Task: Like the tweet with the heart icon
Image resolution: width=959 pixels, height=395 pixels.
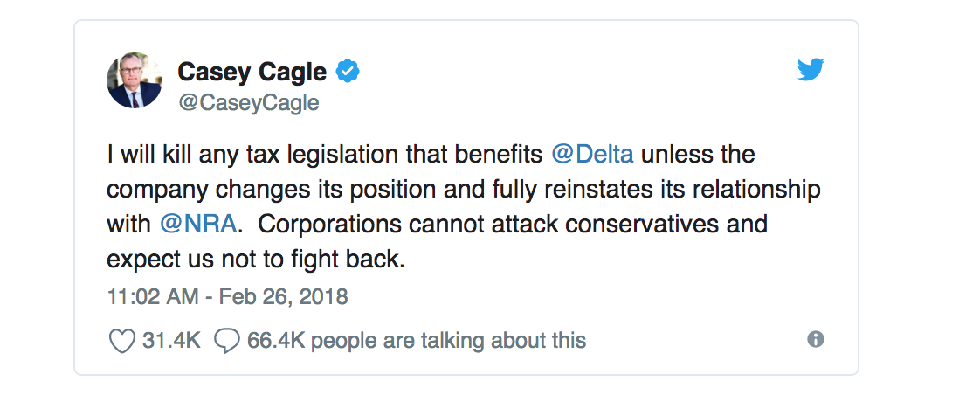Action: pyautogui.click(x=121, y=340)
